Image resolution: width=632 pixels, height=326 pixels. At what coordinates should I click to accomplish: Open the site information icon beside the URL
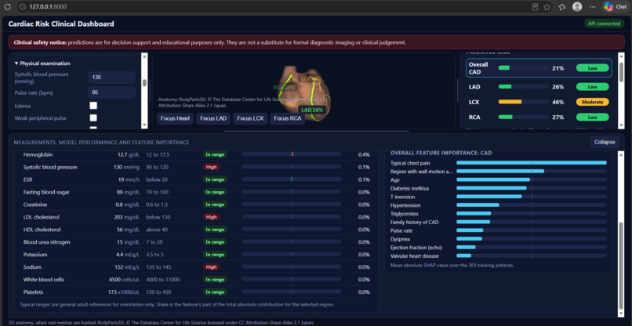[x=23, y=7]
